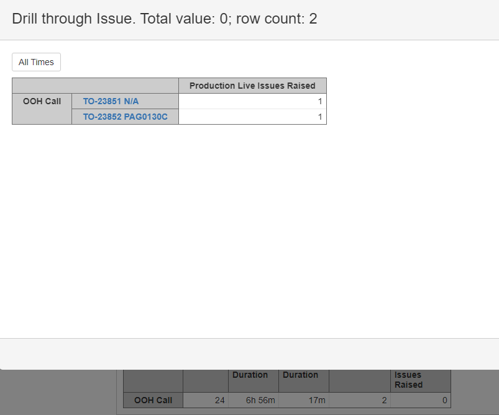
Task: Click the value cell for TO-23852 row
Action: point(252,117)
